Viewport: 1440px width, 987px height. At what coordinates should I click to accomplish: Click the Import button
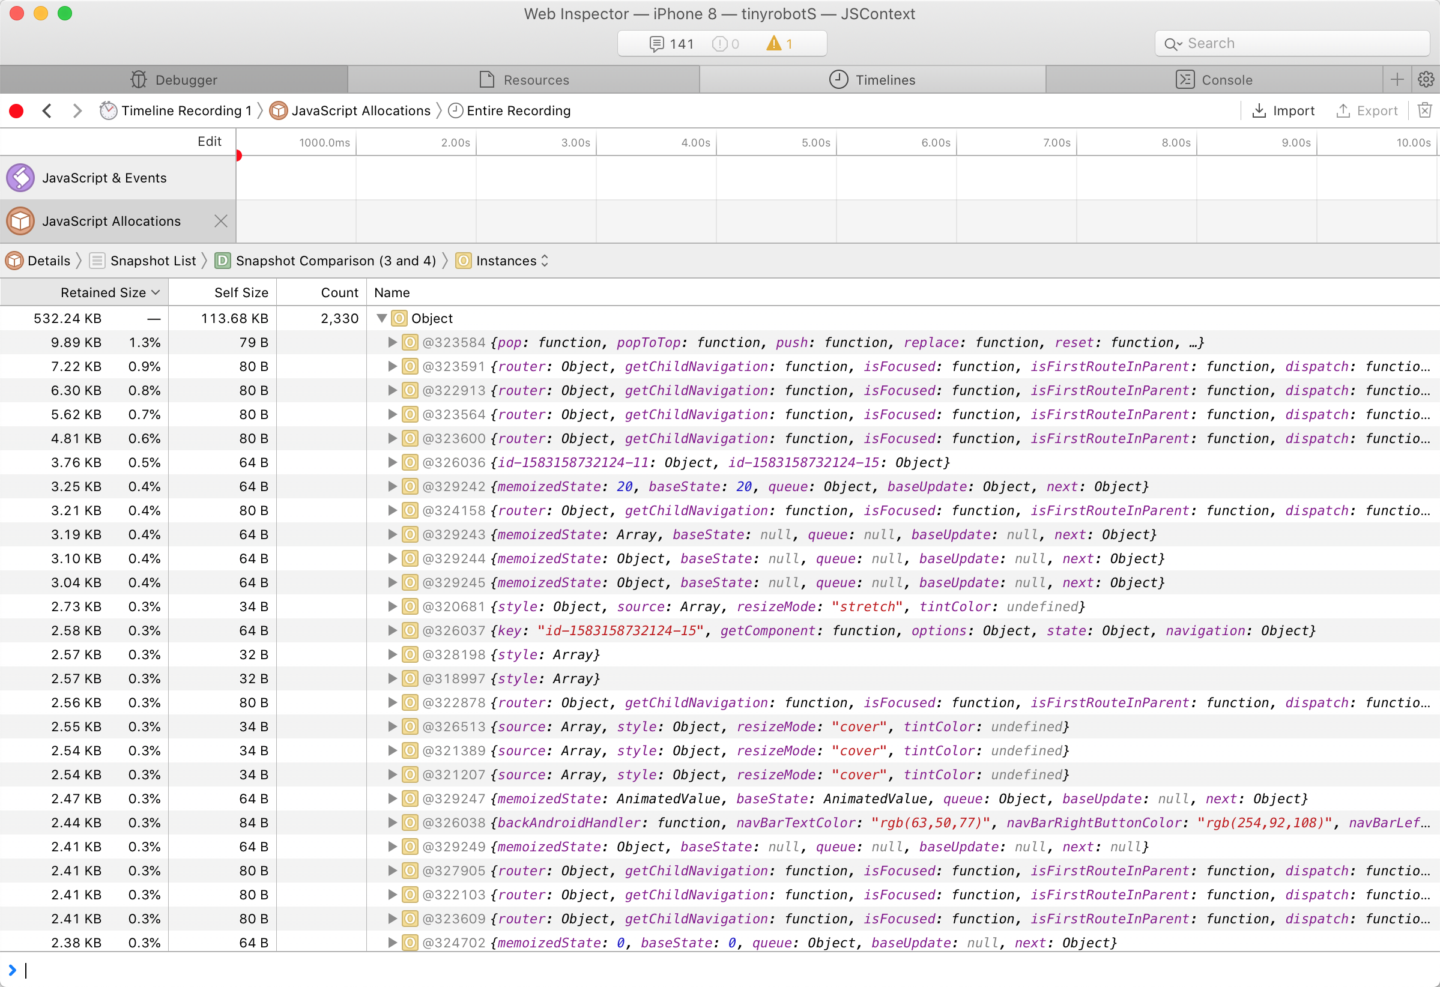1283,111
